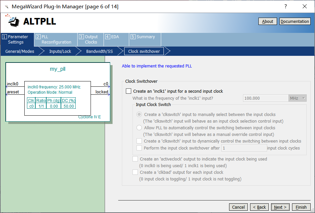Select automatic PLL switching radio button

140,128
